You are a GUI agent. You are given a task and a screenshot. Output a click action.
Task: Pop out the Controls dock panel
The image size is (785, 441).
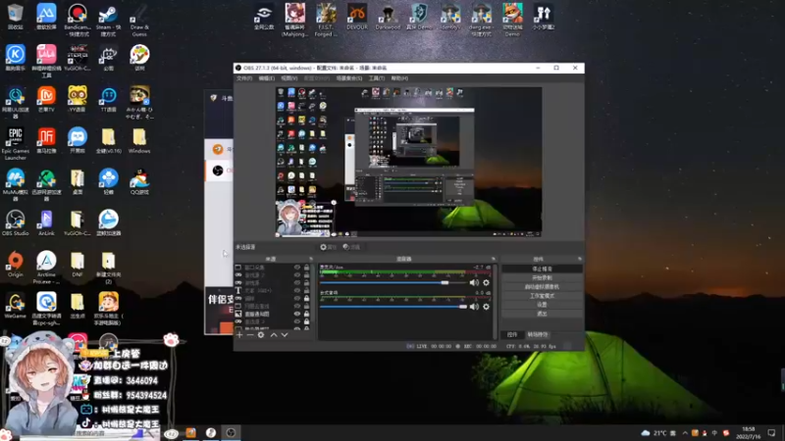point(580,259)
